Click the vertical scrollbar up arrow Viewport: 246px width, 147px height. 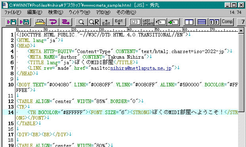tap(241, 31)
